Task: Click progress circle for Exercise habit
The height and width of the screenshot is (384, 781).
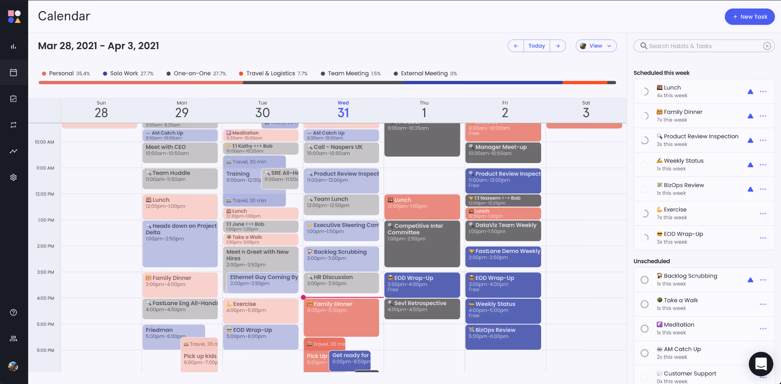Action: [644, 213]
